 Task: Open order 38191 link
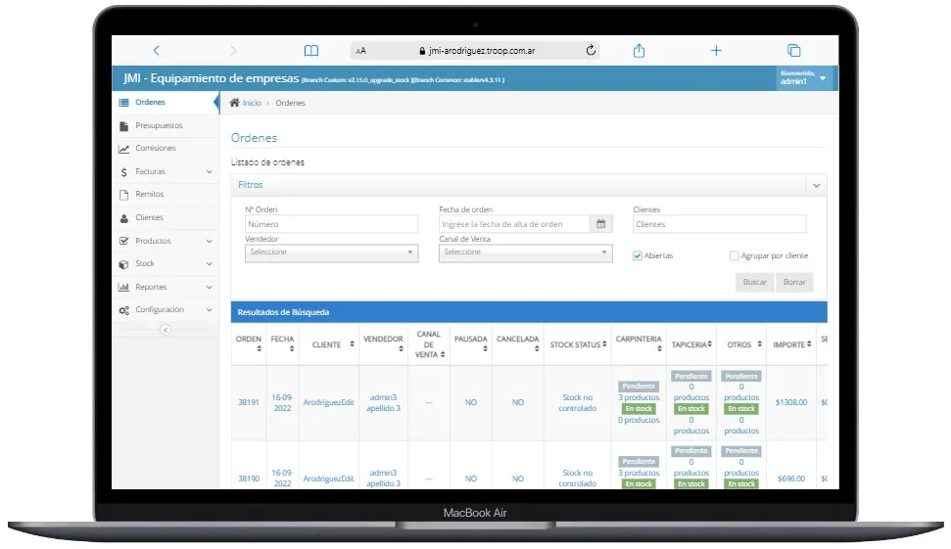pyautogui.click(x=249, y=402)
